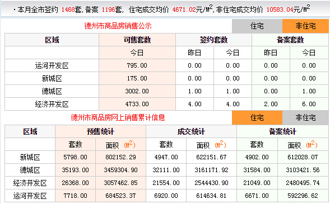
Task: Click the 备案统计 header
Action: coord(282,131)
